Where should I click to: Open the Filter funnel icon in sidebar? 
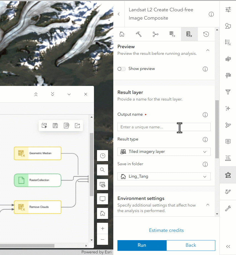coord(228,92)
